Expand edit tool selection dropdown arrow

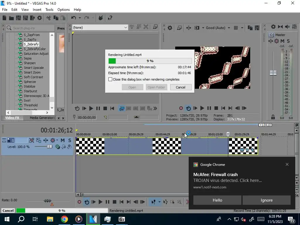(159, 202)
